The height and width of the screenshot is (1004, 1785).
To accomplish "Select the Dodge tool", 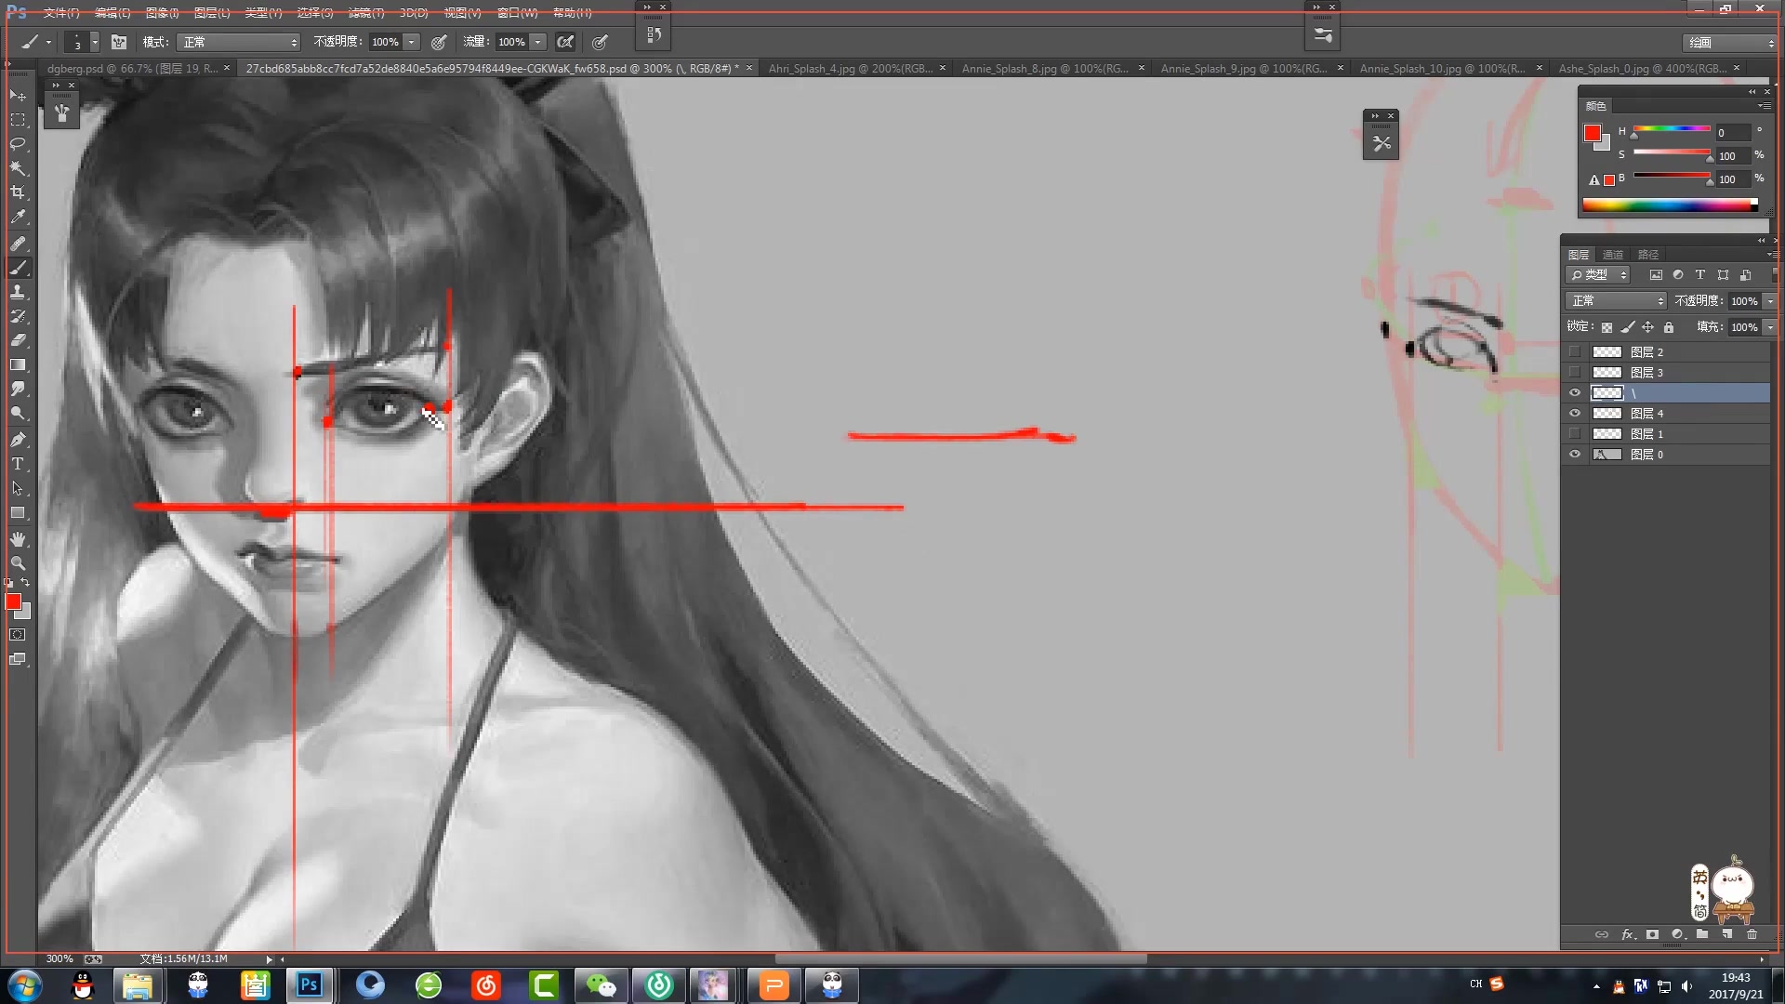I will pyautogui.click(x=18, y=413).
